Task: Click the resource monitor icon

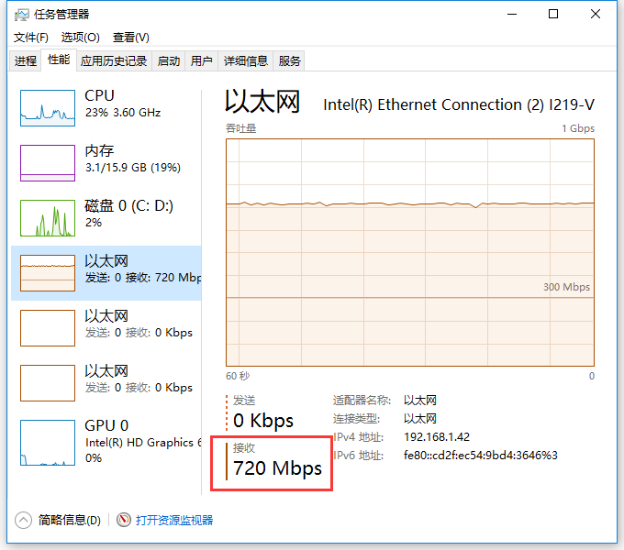Action: tap(124, 520)
